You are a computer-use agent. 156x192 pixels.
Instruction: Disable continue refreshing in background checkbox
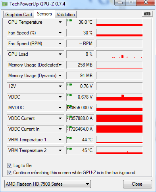click(x=10, y=173)
